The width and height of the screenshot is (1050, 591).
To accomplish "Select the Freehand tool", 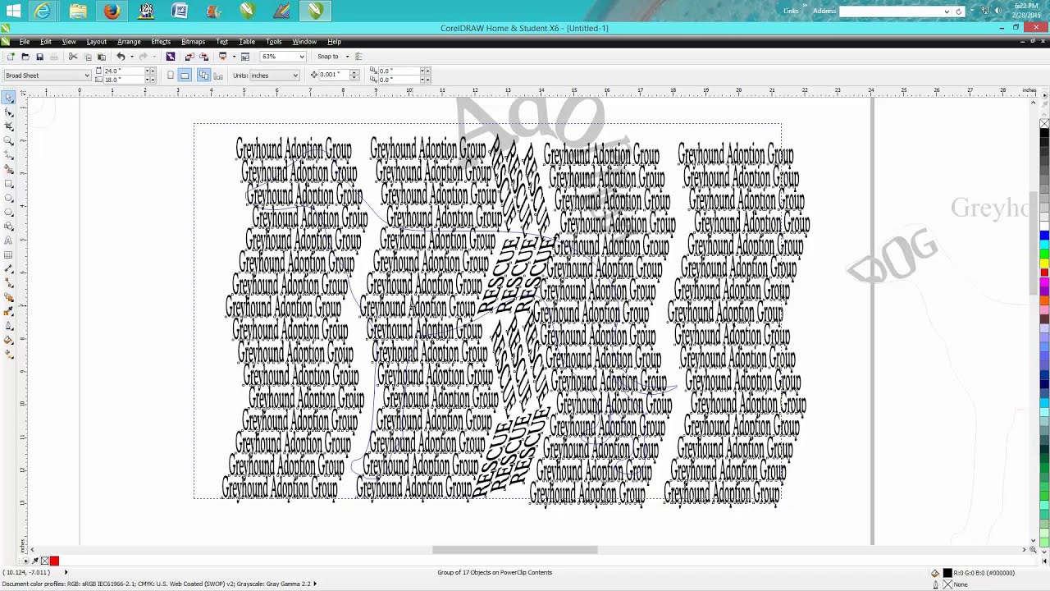I will [9, 154].
